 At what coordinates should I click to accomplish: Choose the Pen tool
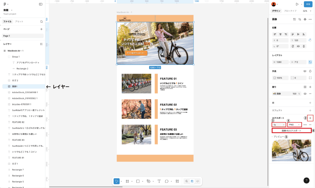click(149, 181)
